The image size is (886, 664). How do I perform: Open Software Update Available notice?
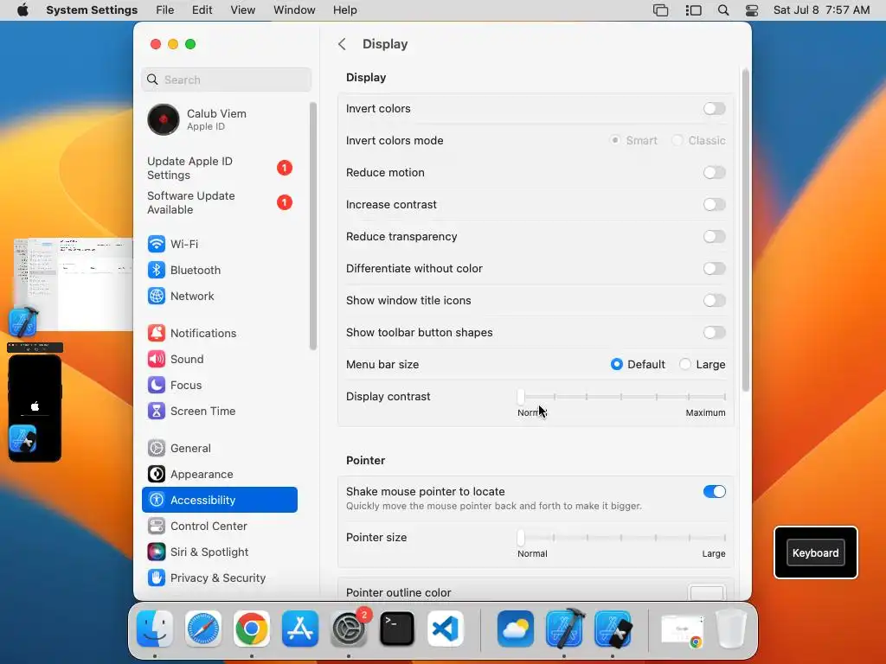[x=220, y=202]
